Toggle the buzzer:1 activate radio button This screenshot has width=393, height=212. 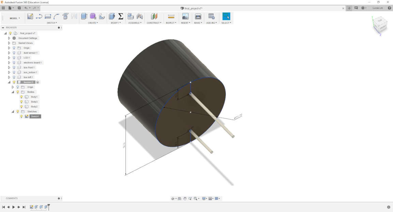tap(38, 82)
